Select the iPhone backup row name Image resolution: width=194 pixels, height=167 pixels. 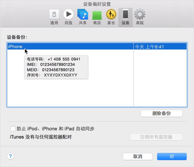point(15,47)
